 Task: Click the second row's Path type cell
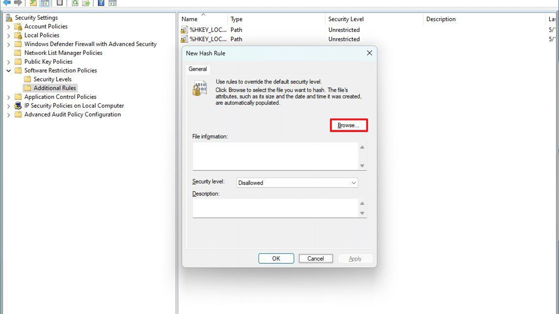tap(236, 39)
